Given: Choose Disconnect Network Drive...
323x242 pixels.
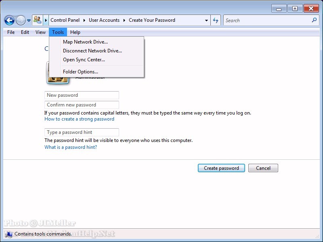Looking at the screenshot, I should tap(96, 51).
